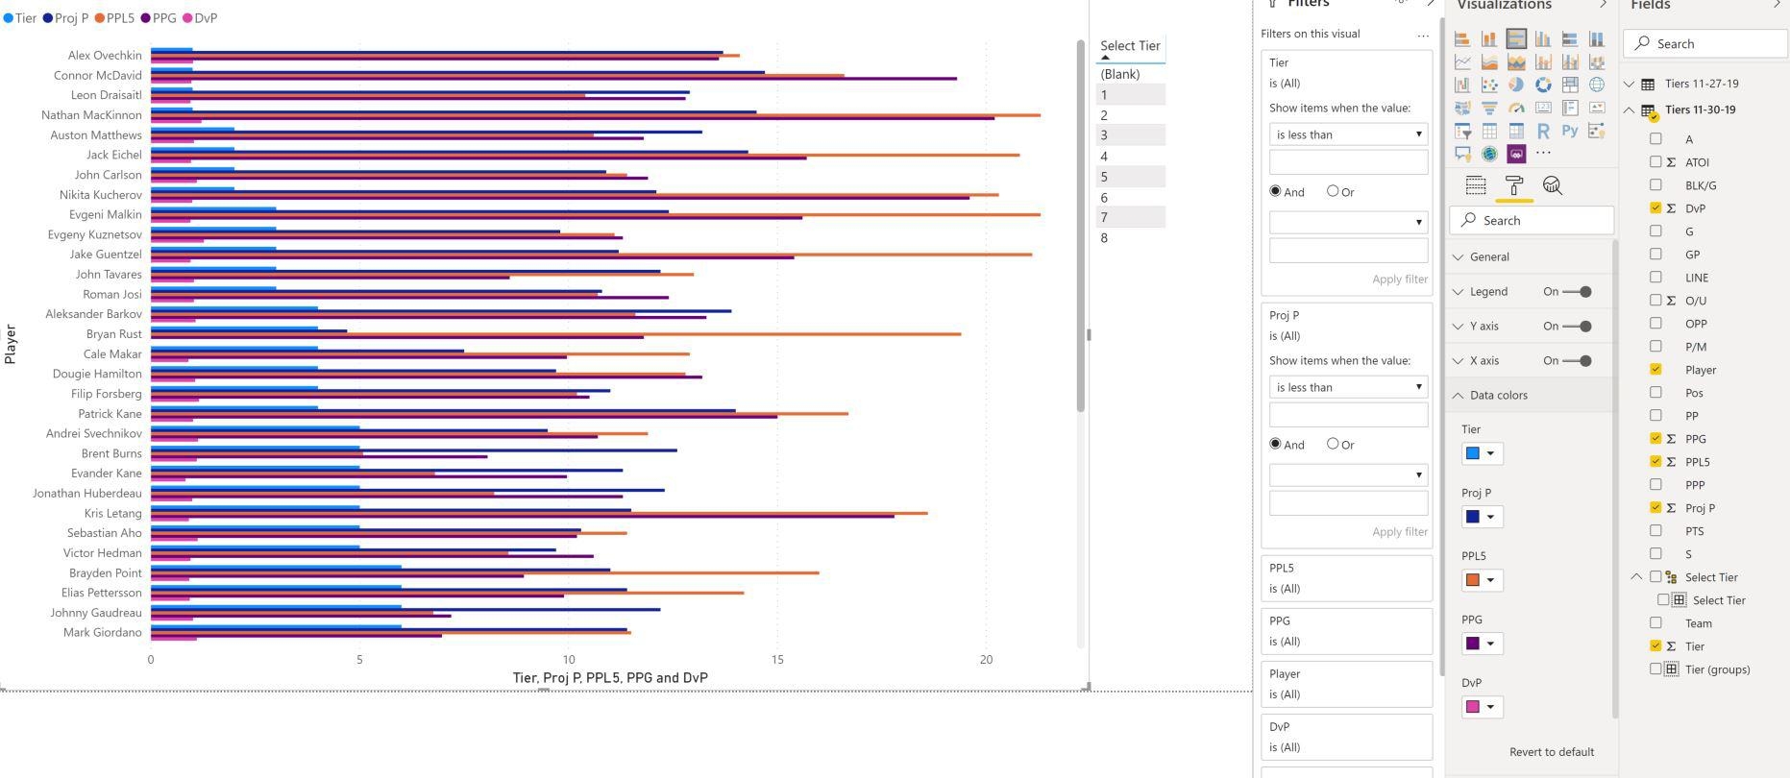Collapse the Tiers 11-30-19 table
The height and width of the screenshot is (778, 1790).
pyautogui.click(x=1630, y=110)
